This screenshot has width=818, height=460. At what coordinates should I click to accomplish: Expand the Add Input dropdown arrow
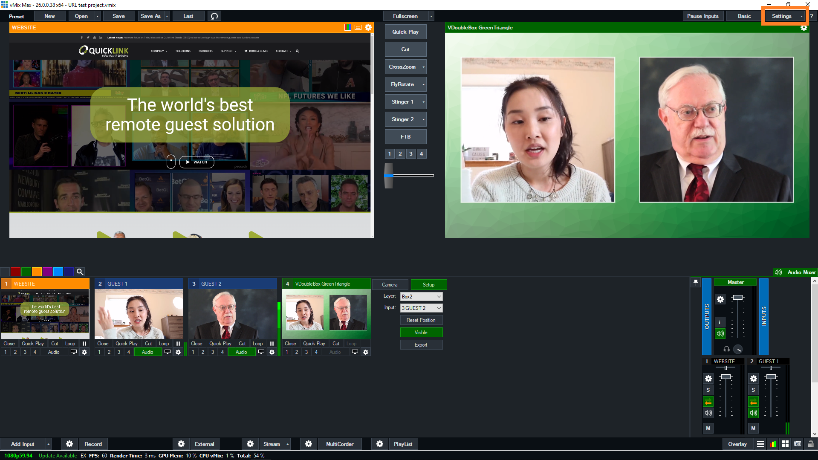[x=48, y=444]
